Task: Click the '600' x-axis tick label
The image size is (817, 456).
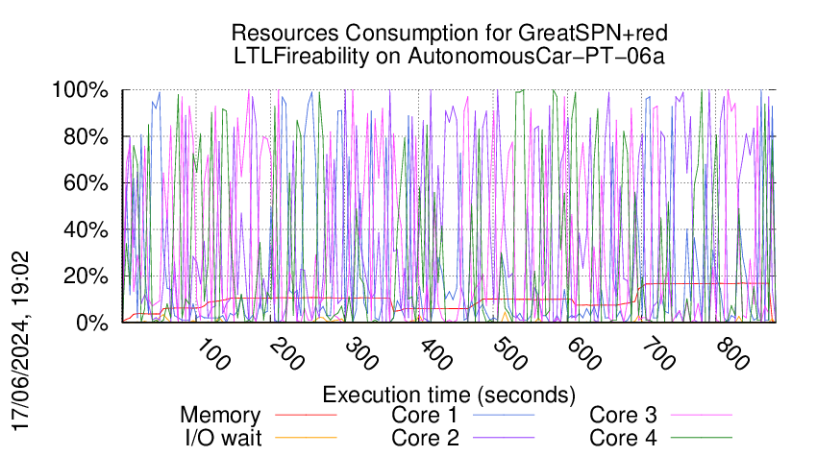Action: pos(584,355)
